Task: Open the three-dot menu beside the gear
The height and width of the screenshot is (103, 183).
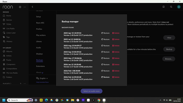Action: pyautogui.click(x=25, y=7)
